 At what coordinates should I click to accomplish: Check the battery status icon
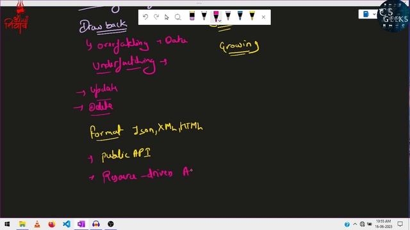(370, 224)
